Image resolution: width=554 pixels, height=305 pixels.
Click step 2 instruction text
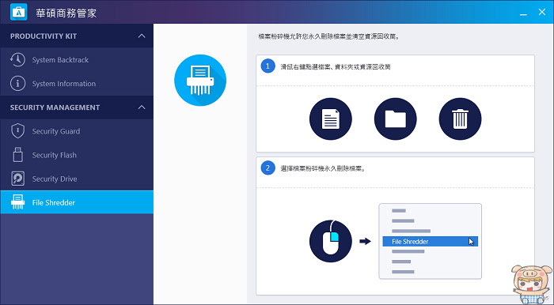point(324,168)
